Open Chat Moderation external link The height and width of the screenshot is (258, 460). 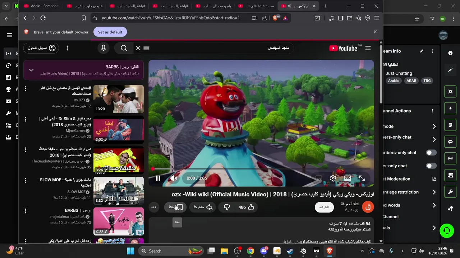(434, 179)
